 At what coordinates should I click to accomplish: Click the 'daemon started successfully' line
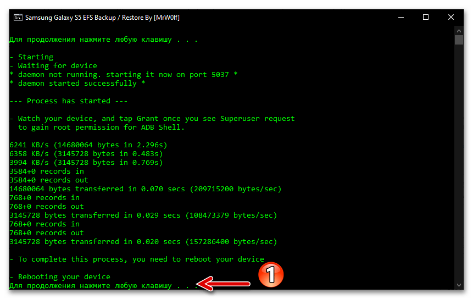(x=77, y=84)
